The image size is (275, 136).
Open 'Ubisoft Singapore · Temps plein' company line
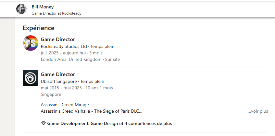tap(72, 81)
